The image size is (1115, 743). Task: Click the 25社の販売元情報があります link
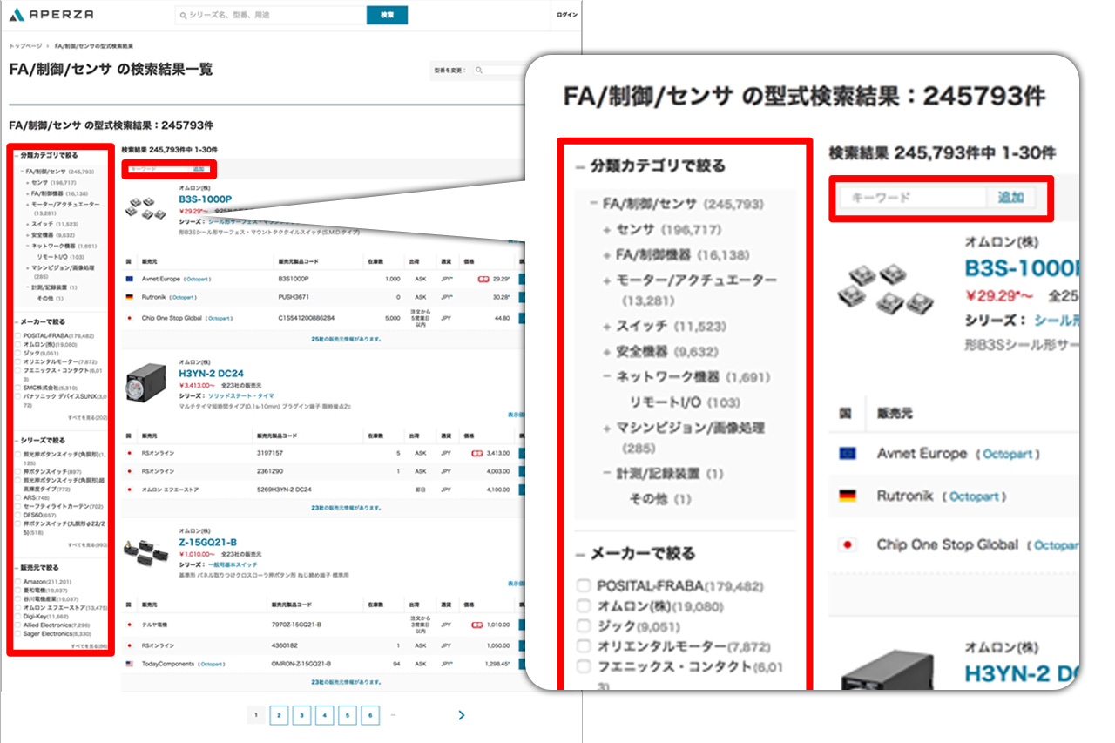[346, 339]
